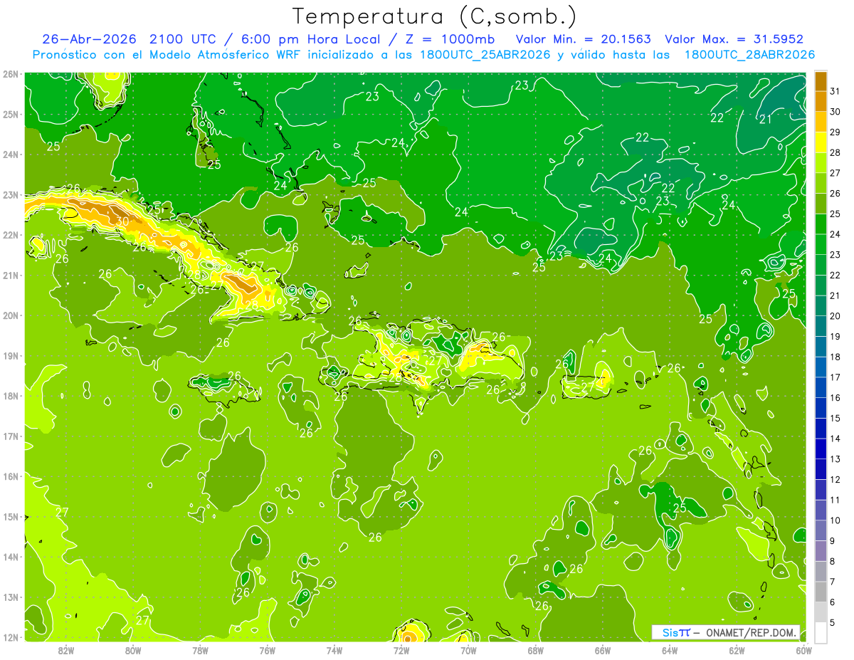Screen dimensions: 854x660
Task: Click the 26-Abr-2026 date text
Action: click(x=89, y=40)
